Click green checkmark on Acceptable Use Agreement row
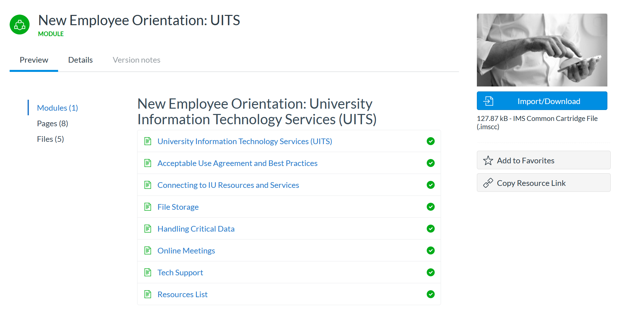This screenshot has height=326, width=620. tap(431, 163)
